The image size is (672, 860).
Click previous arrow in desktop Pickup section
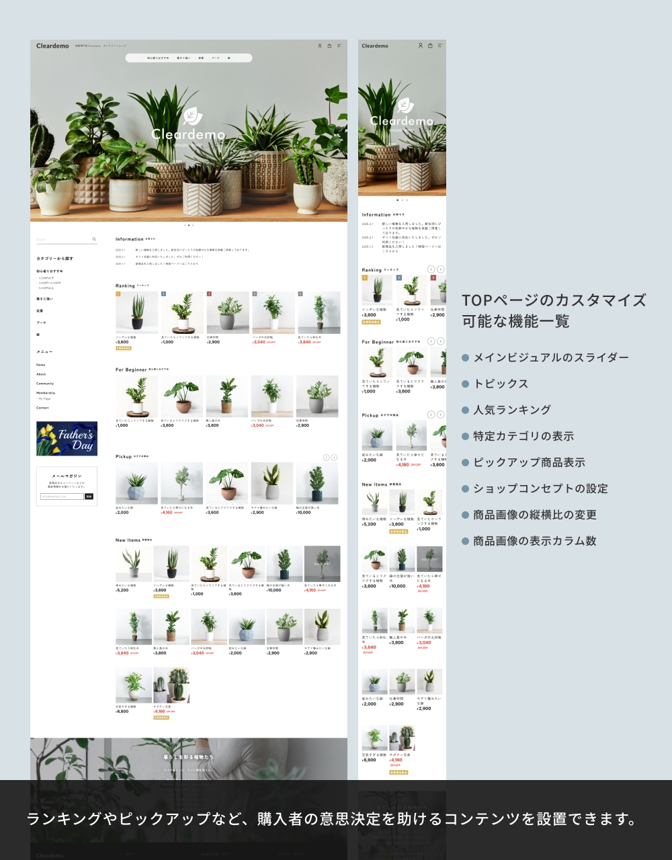pyautogui.click(x=327, y=458)
